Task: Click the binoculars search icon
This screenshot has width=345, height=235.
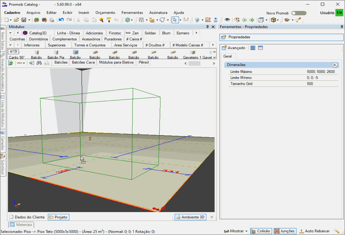Action: (x=39, y=63)
